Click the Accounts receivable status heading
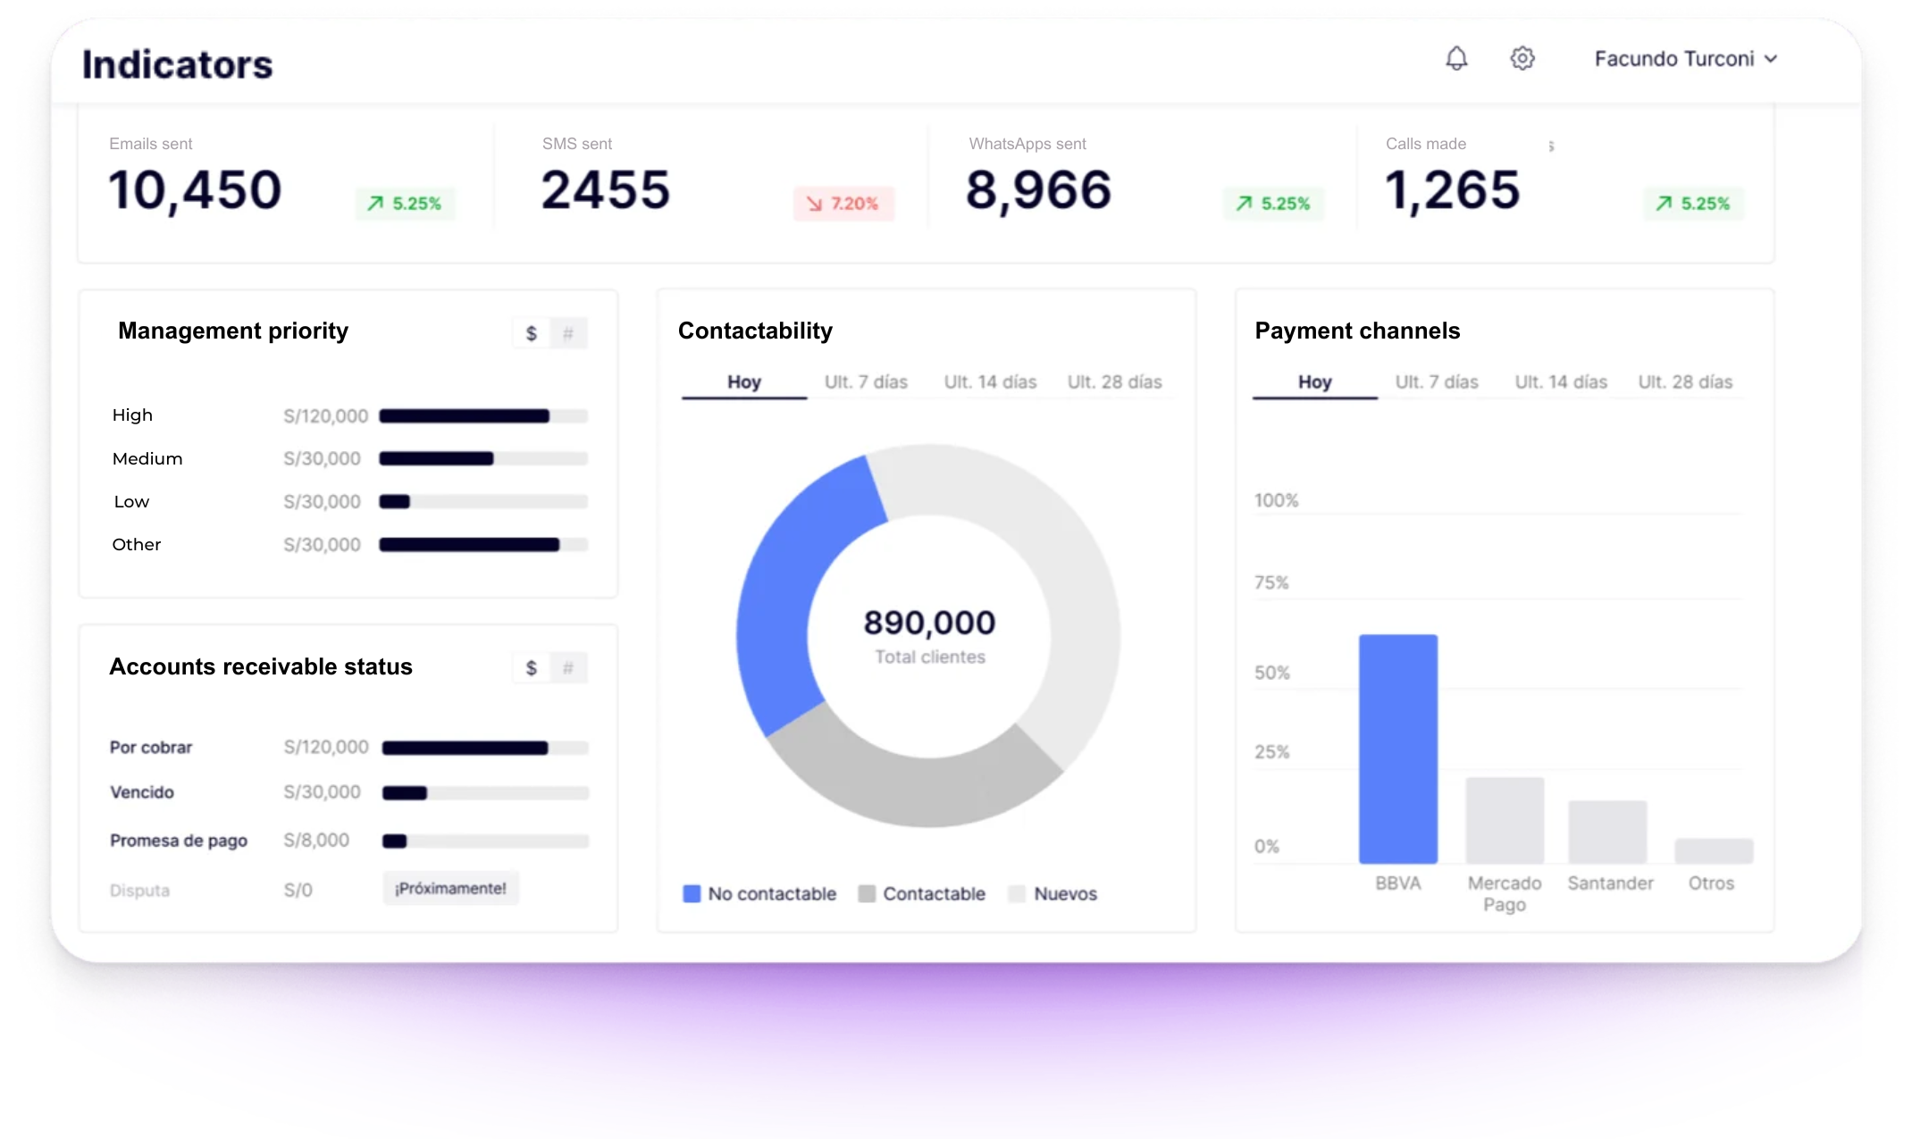Viewport: 1912px width, 1139px height. click(x=261, y=667)
